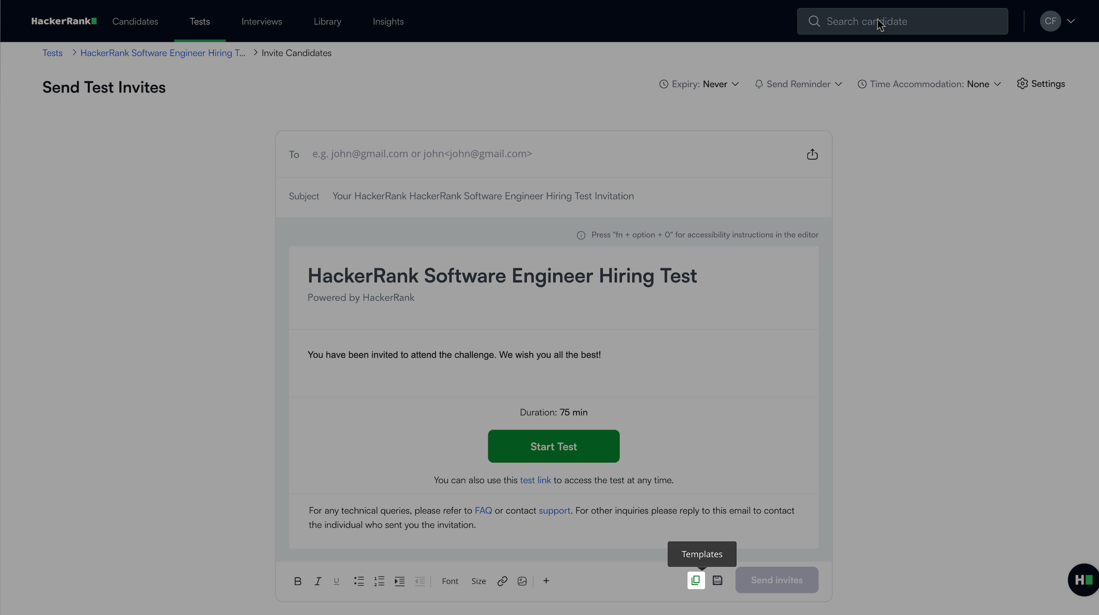Open the email Templates icon

click(x=696, y=580)
